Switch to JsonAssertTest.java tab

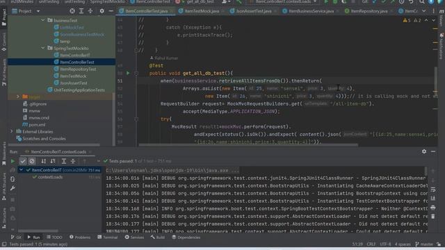point(253,11)
